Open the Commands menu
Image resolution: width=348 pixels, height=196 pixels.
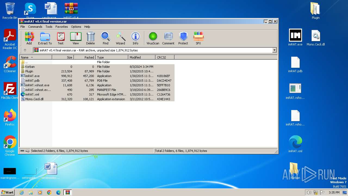click(x=35, y=27)
